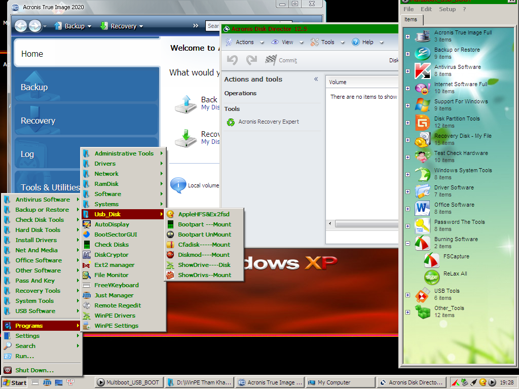Open the Tools menu in Disk Director

(328, 42)
